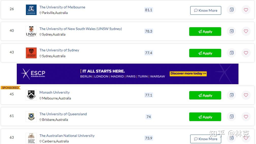Click Apply for University of Queensland
The image size is (256, 144).
205,117
